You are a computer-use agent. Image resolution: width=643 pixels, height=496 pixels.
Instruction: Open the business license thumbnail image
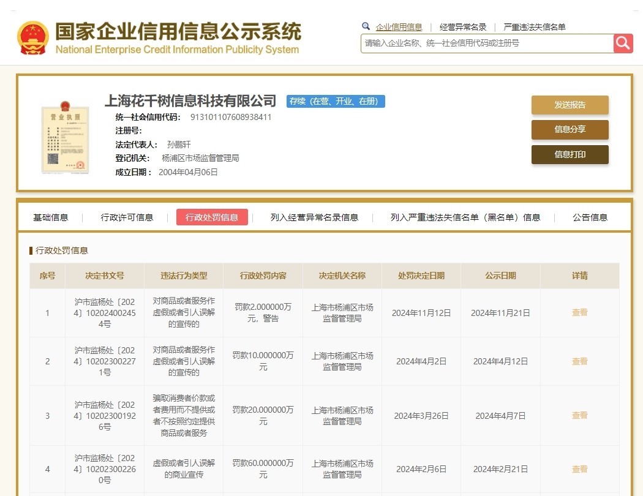coord(65,137)
